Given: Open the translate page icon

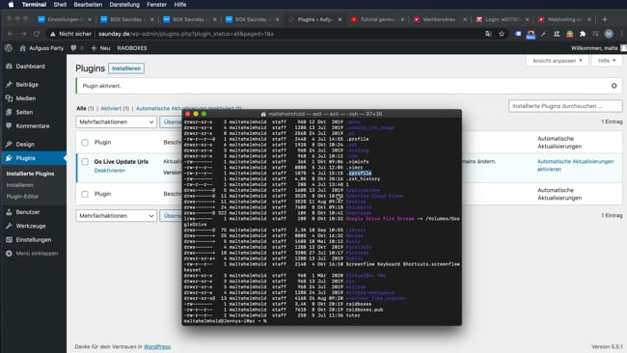Looking at the screenshot, I should [x=488, y=34].
